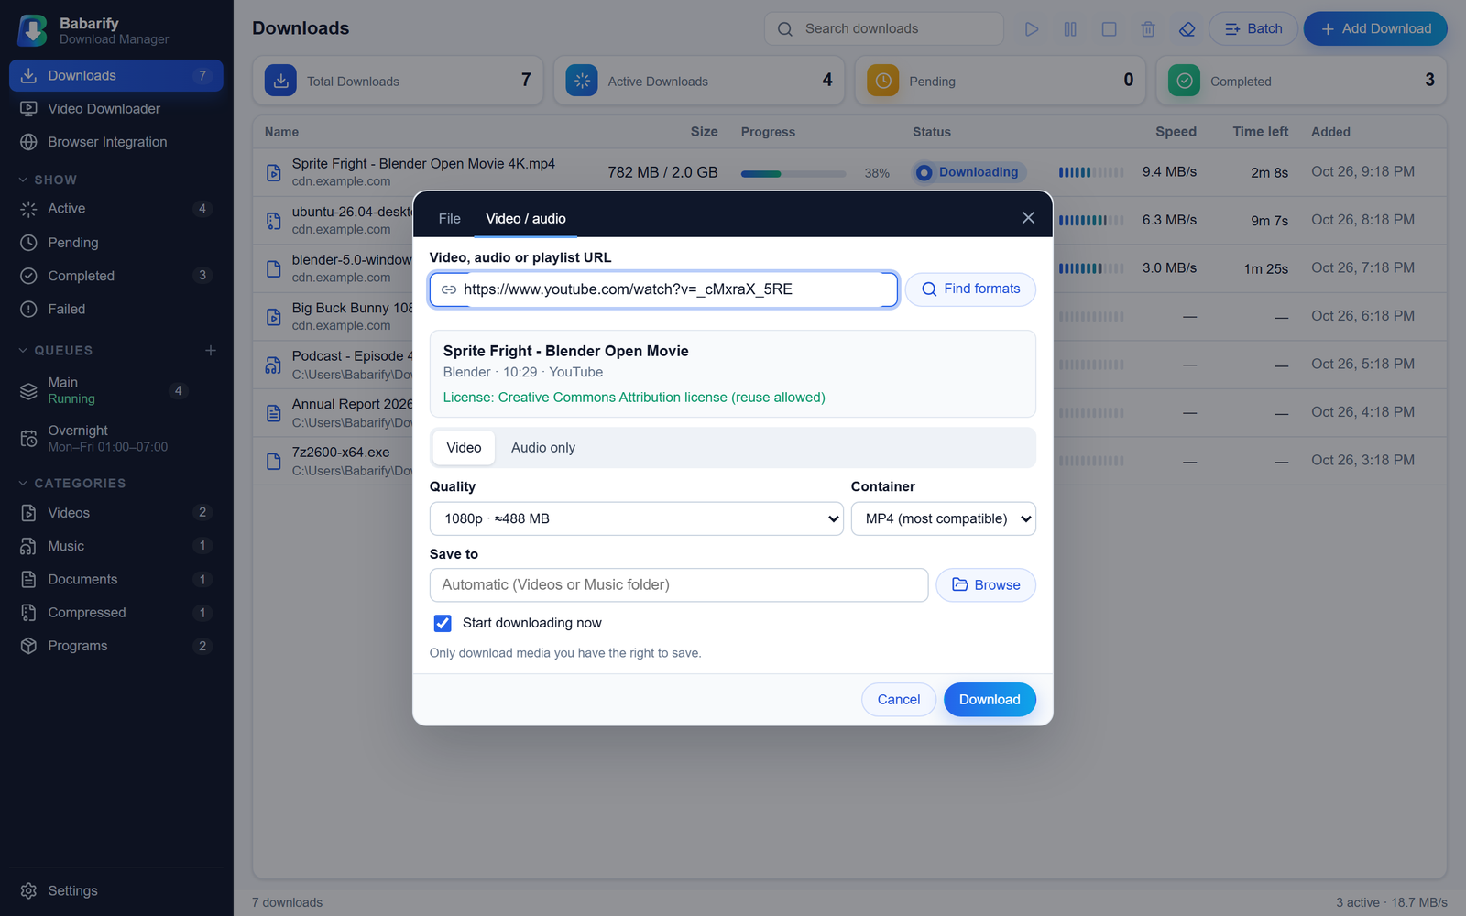Screen dimensions: 1466x916
Task: Click the Browse button
Action: (x=986, y=585)
